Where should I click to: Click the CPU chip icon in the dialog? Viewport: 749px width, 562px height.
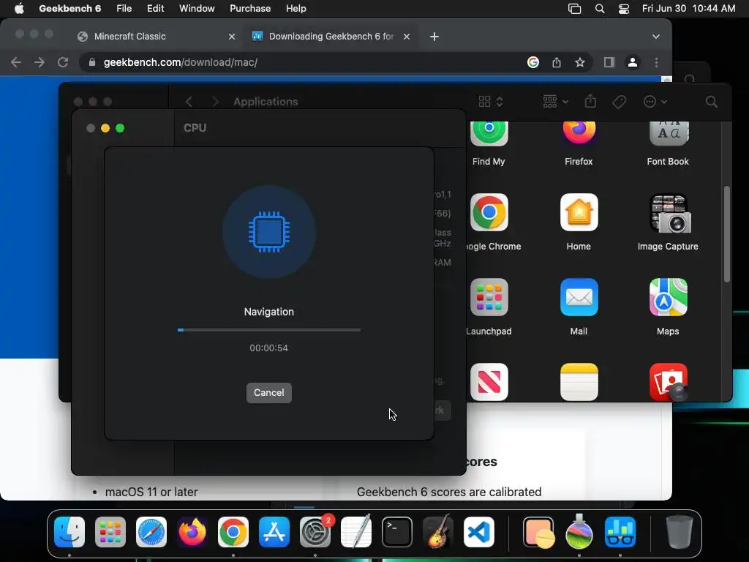tap(269, 232)
